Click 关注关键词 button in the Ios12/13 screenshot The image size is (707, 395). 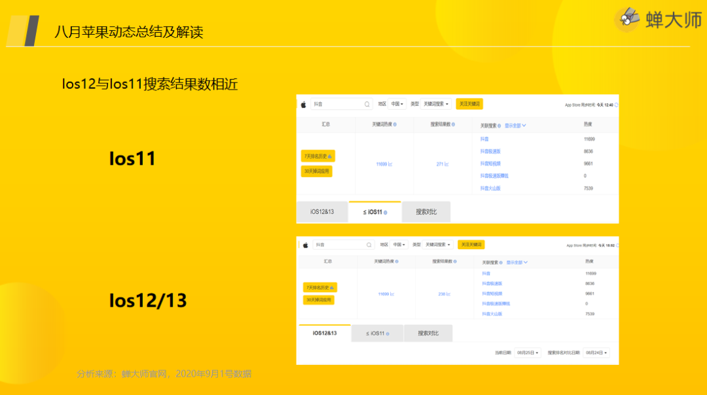click(471, 245)
